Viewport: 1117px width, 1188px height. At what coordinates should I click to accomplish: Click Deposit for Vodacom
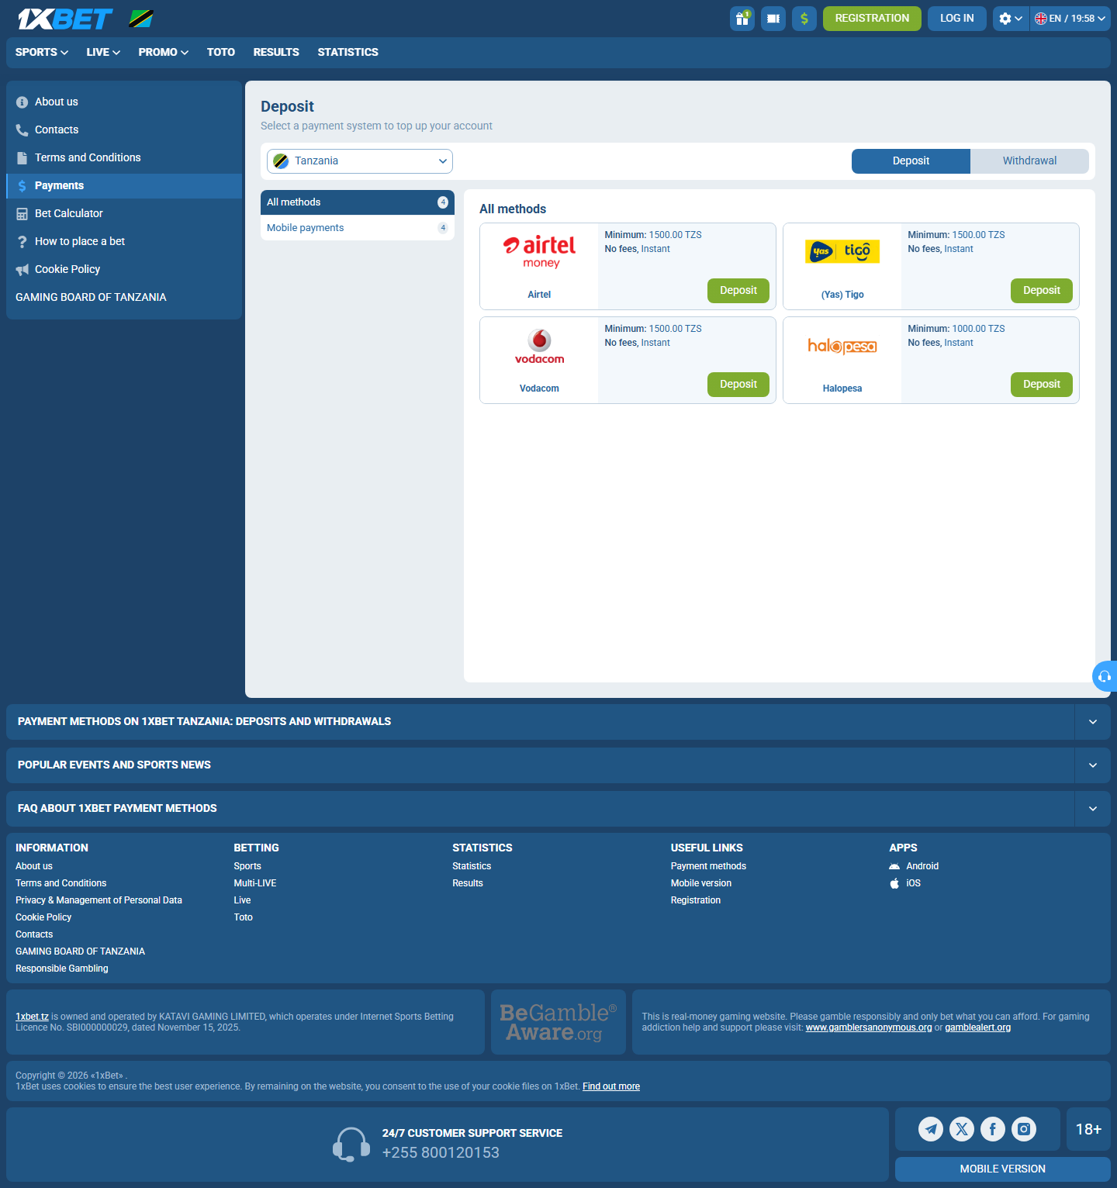(x=738, y=385)
